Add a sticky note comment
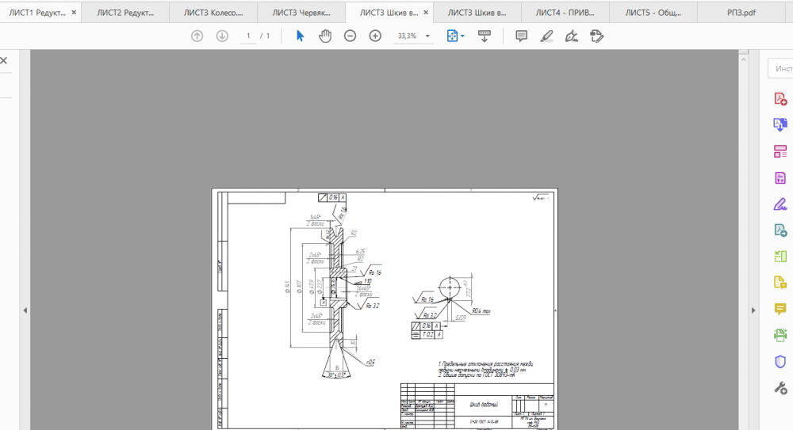 [x=521, y=36]
